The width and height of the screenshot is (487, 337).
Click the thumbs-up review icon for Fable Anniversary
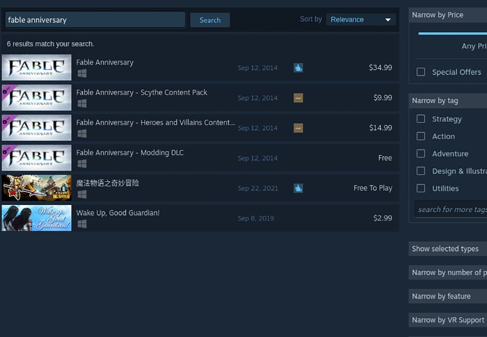tap(298, 68)
